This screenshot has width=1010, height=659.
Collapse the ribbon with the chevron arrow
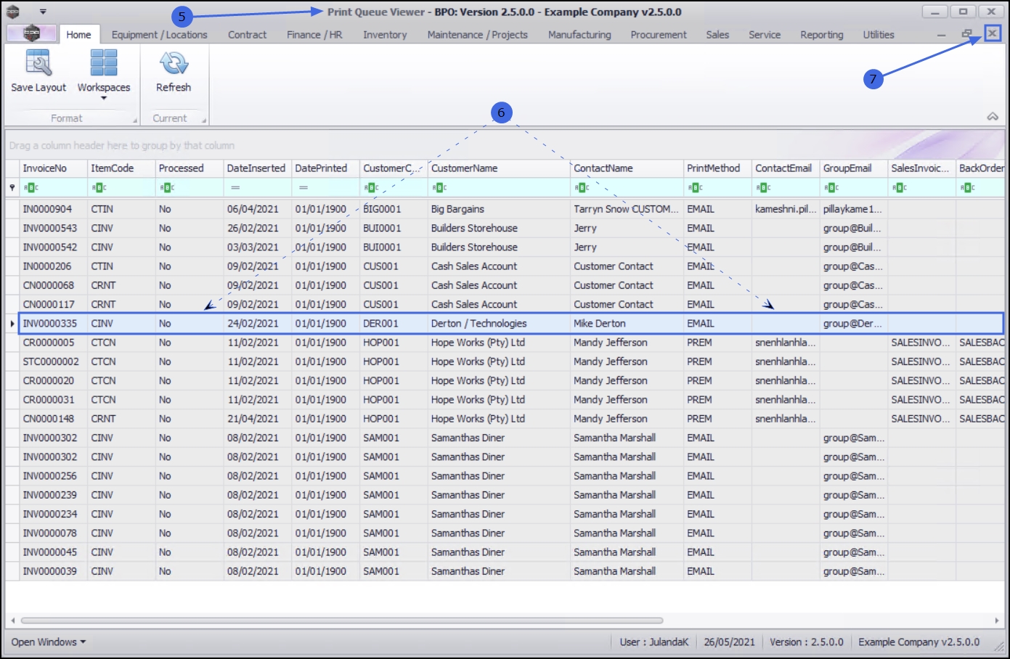click(x=992, y=117)
